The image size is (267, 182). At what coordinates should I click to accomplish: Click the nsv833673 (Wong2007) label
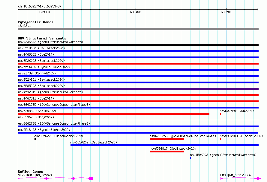point(36,117)
